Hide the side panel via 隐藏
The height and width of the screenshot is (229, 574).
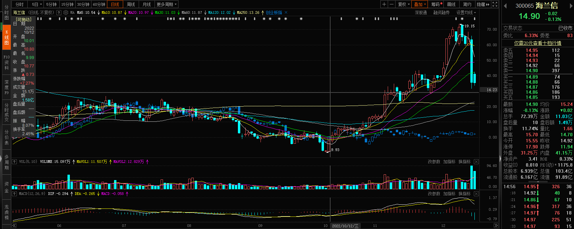point(483,4)
